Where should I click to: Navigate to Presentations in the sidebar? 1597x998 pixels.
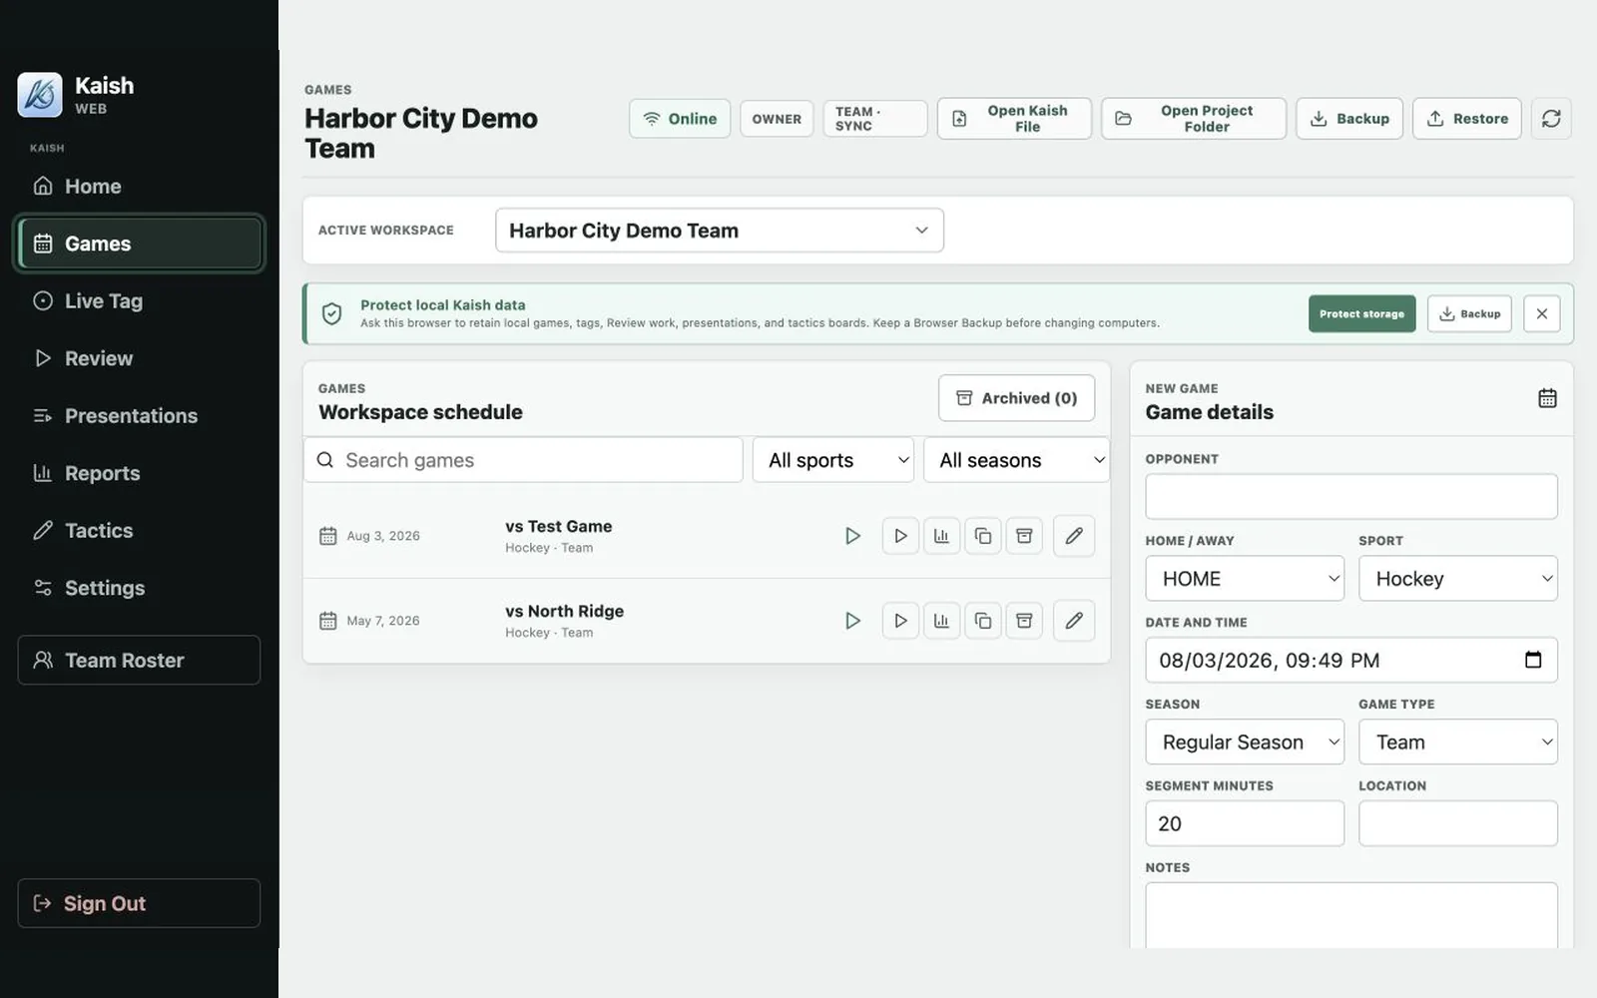click(x=139, y=416)
